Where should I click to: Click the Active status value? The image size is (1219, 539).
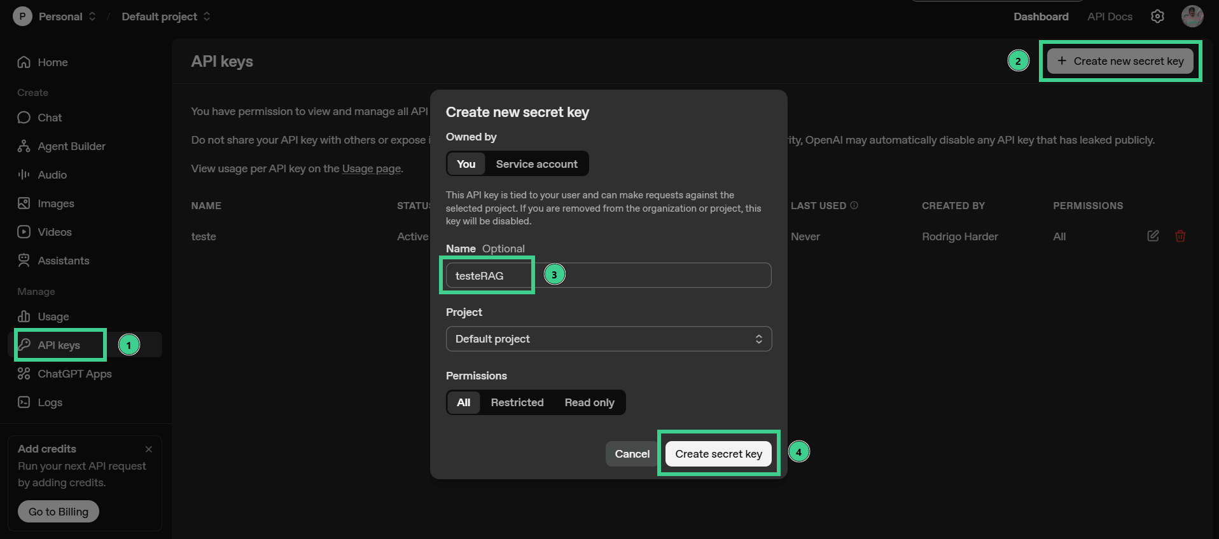(x=413, y=236)
